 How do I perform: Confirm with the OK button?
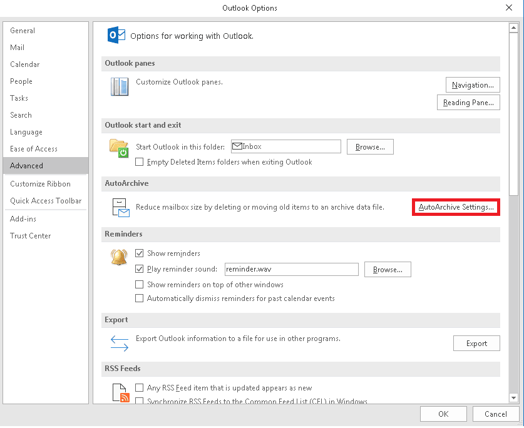[x=443, y=414]
